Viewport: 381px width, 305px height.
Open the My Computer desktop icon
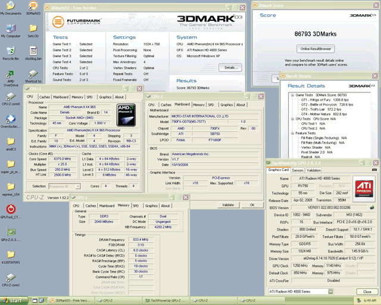tap(10, 28)
